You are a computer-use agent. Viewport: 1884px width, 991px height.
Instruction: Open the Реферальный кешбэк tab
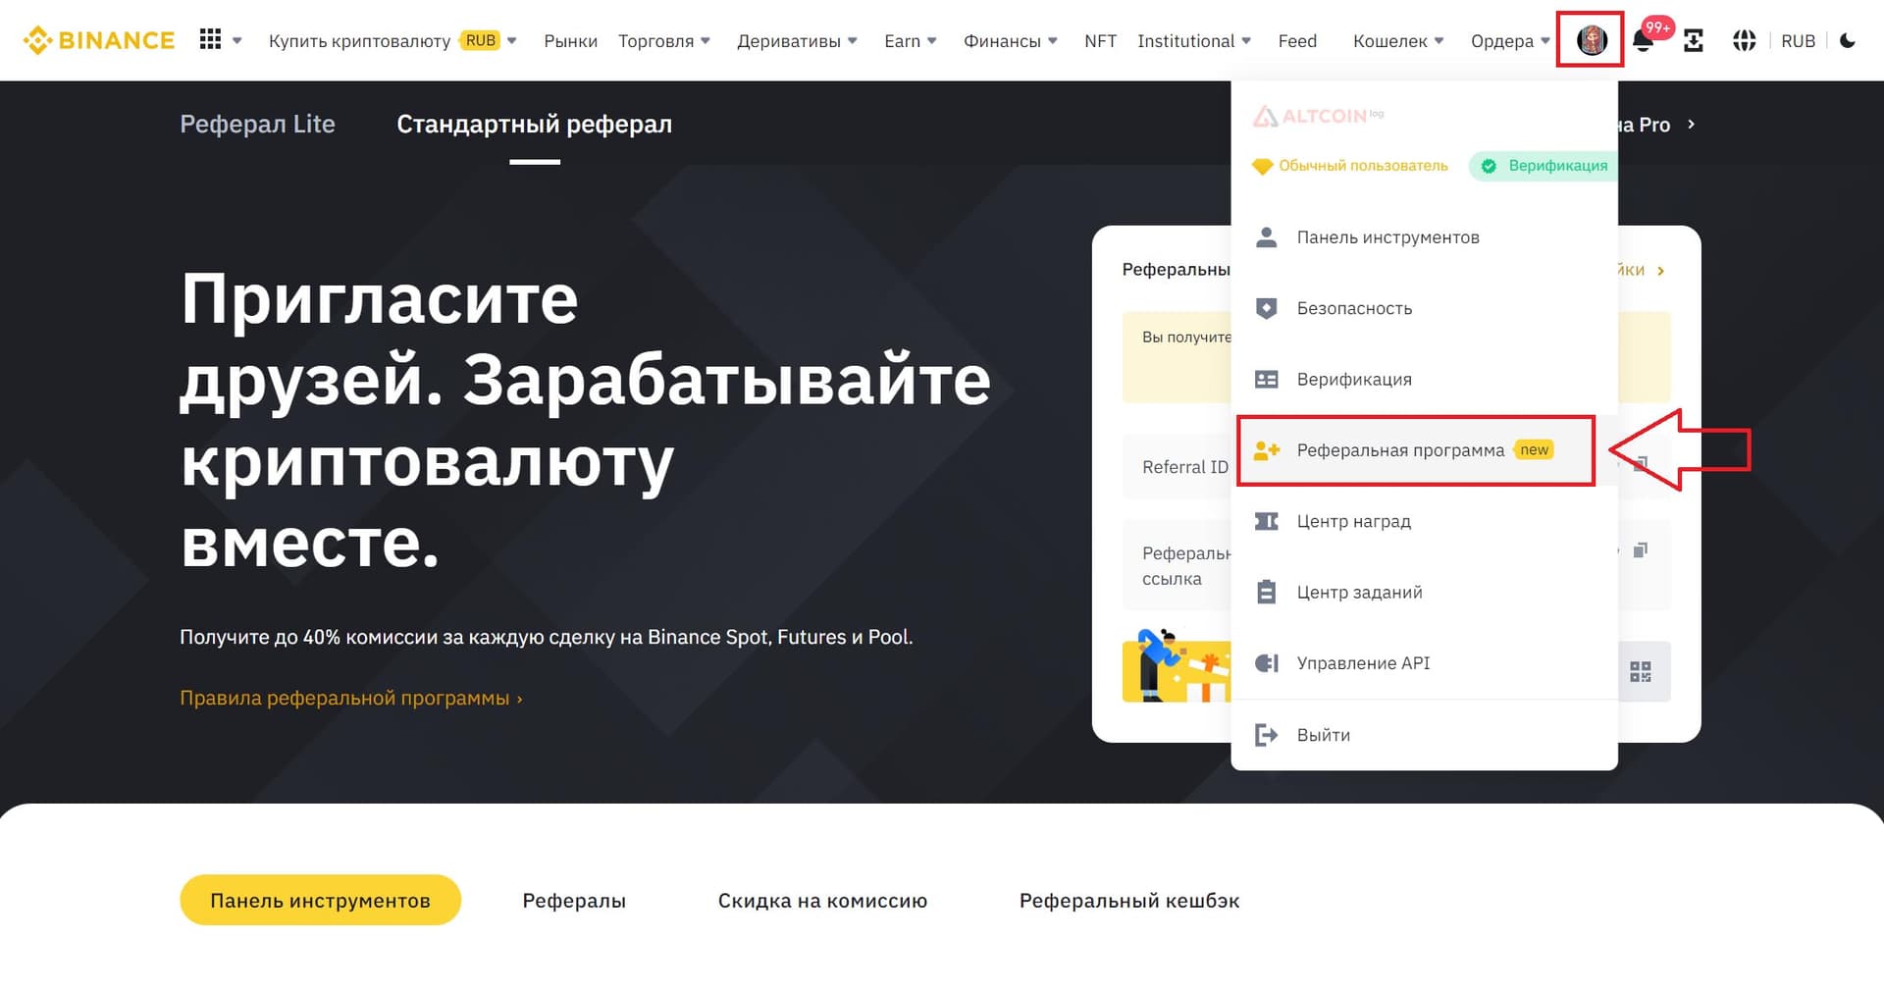[1129, 901]
